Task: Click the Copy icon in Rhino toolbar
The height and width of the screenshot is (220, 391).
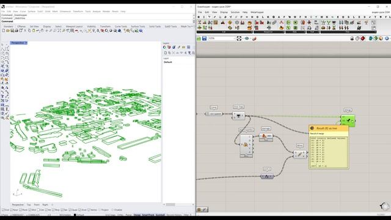Action: pos(29,31)
